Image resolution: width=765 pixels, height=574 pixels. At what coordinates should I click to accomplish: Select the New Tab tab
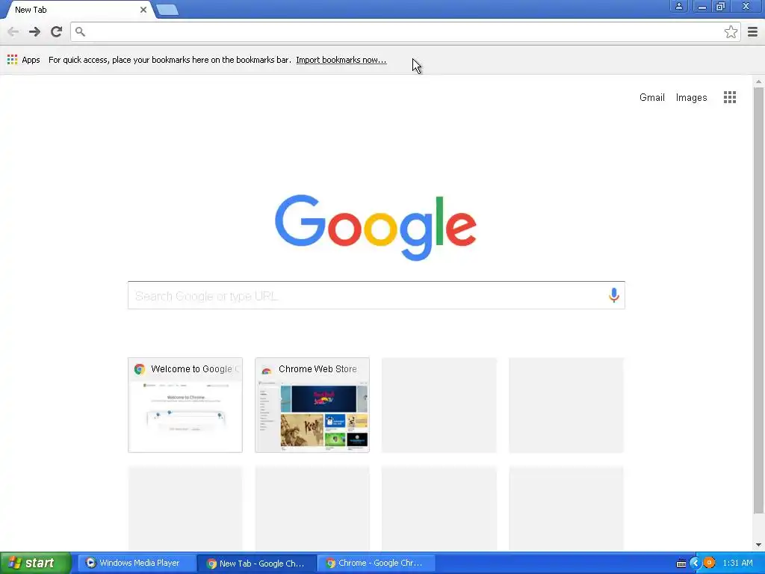[x=77, y=10]
